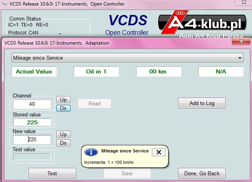Focus the Channel number input field
Image resolution: width=252 pixels, height=182 pixels.
click(32, 104)
